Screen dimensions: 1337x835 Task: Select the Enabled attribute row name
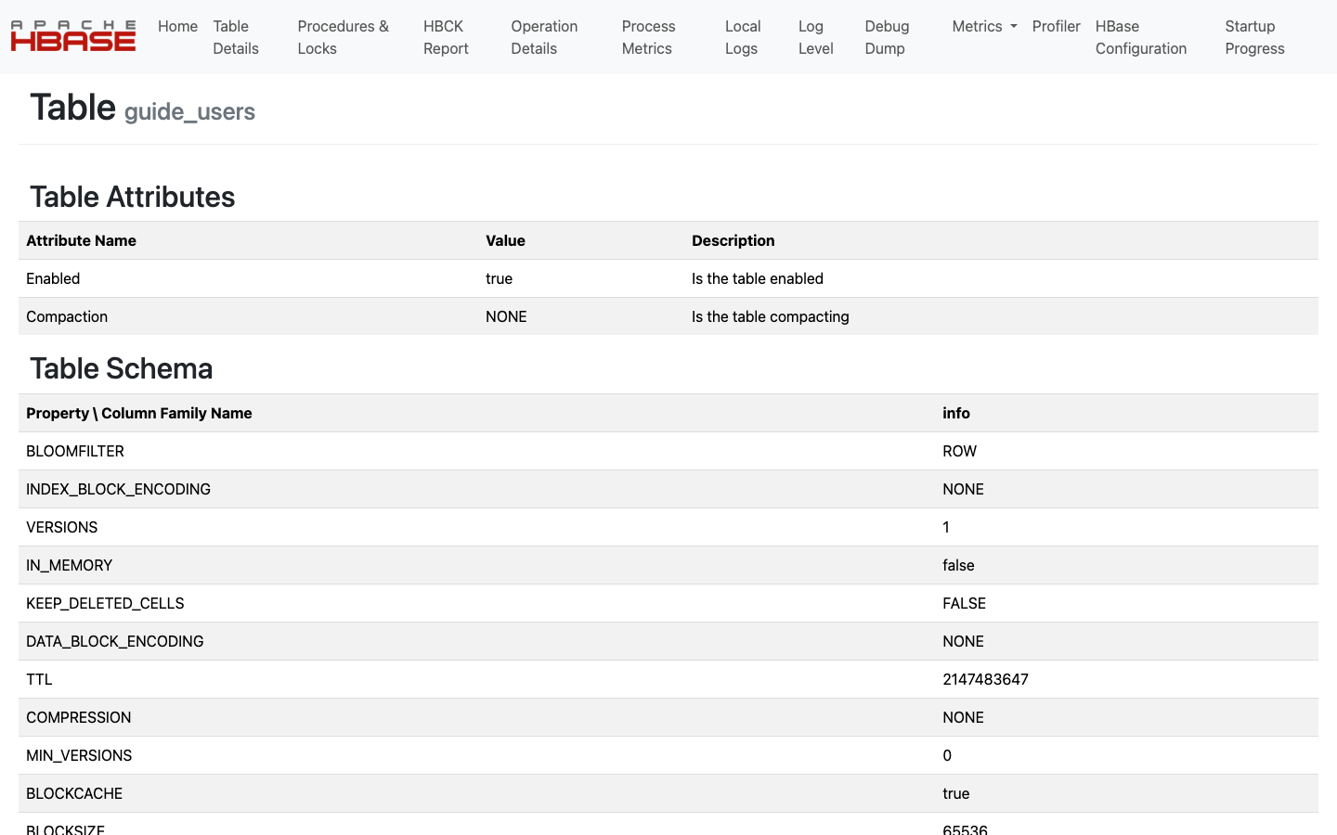point(53,278)
